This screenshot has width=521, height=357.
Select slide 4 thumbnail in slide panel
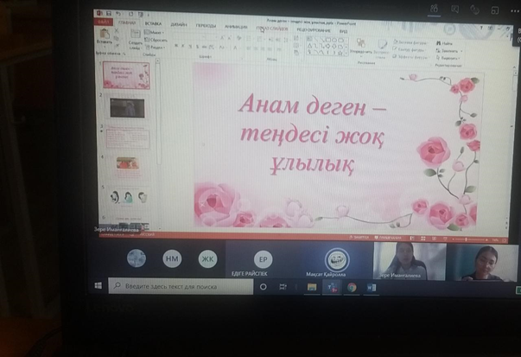pos(126,164)
